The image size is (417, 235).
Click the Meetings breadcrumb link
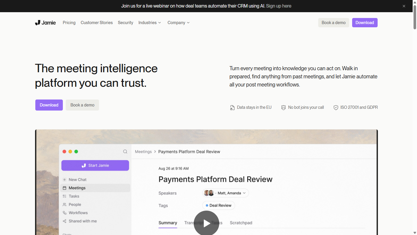[x=143, y=152]
